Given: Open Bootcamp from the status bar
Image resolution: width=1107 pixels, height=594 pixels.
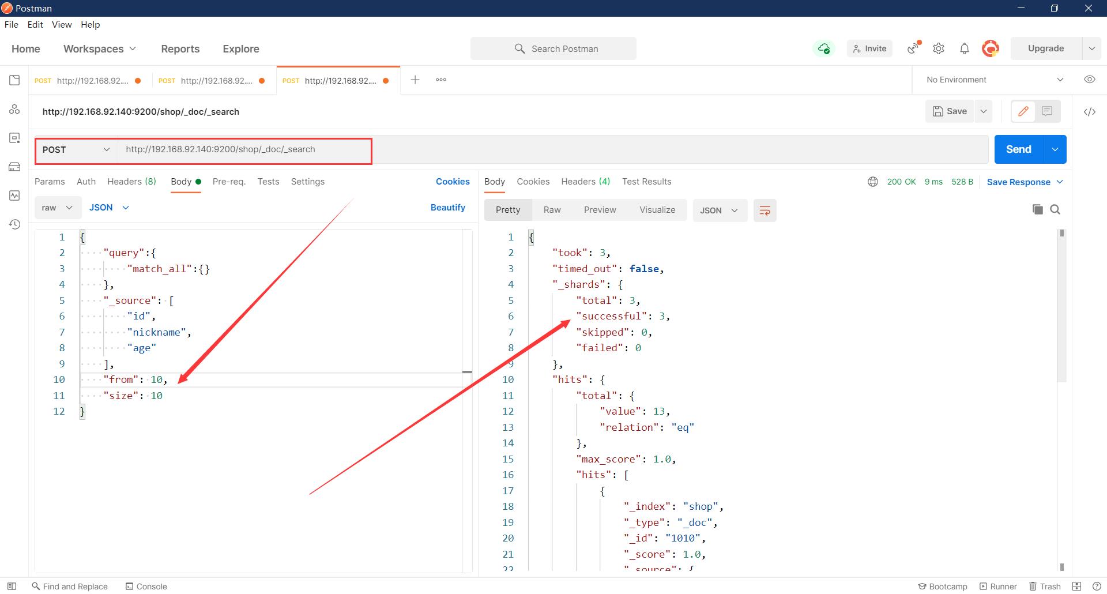Looking at the screenshot, I should point(943,587).
